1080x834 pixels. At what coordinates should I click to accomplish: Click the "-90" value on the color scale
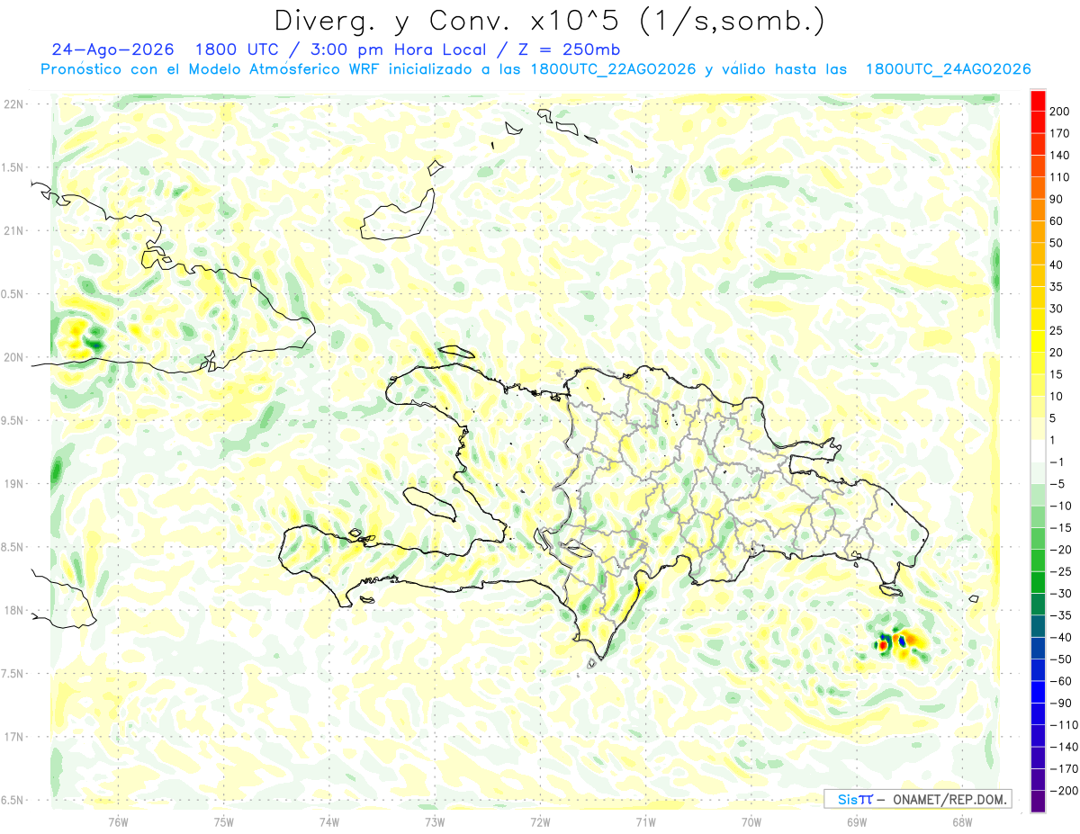[1062, 704]
